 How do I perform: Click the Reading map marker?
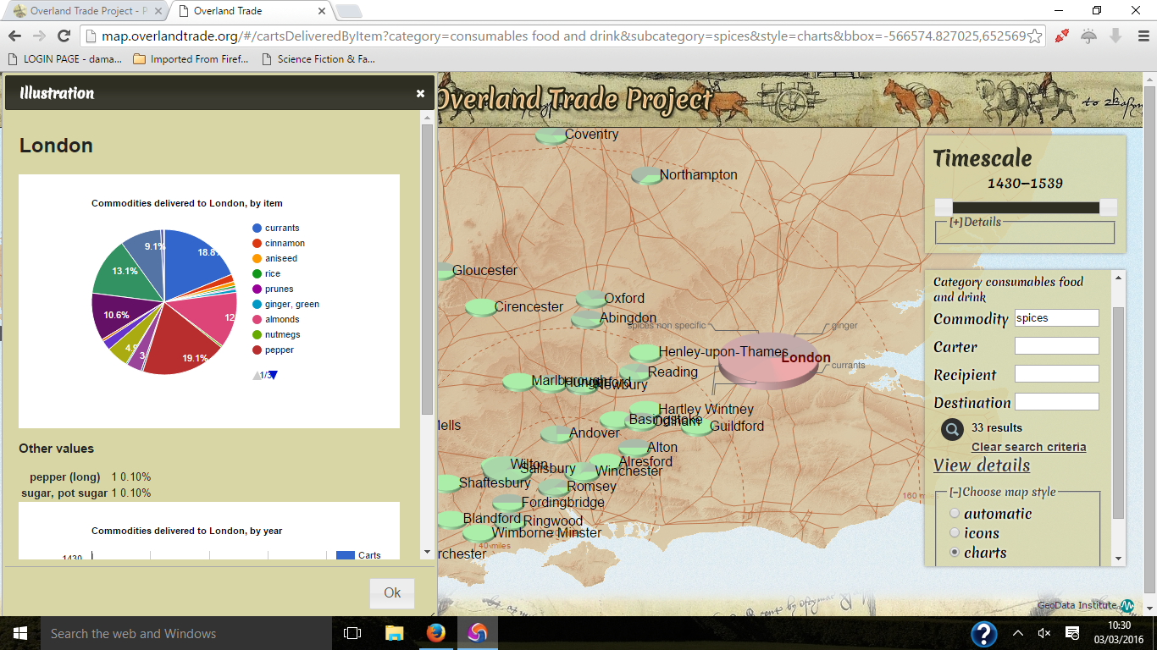[x=634, y=373]
